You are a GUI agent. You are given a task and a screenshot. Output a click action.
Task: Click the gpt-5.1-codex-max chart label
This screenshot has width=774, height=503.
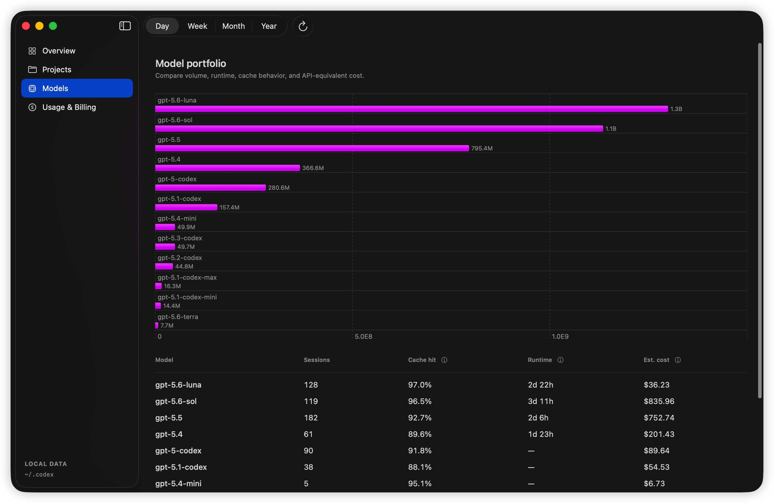(187, 277)
